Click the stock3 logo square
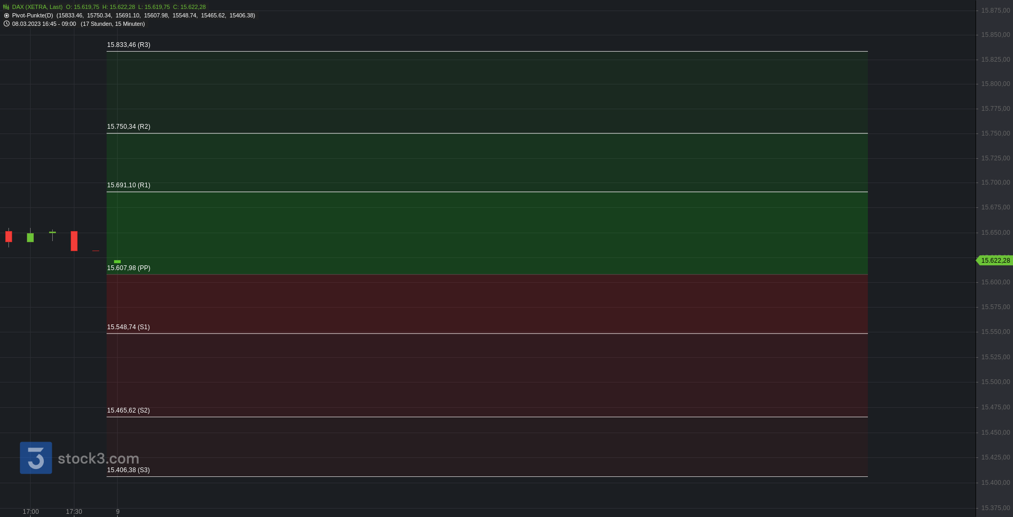This screenshot has width=1013, height=517. point(36,458)
